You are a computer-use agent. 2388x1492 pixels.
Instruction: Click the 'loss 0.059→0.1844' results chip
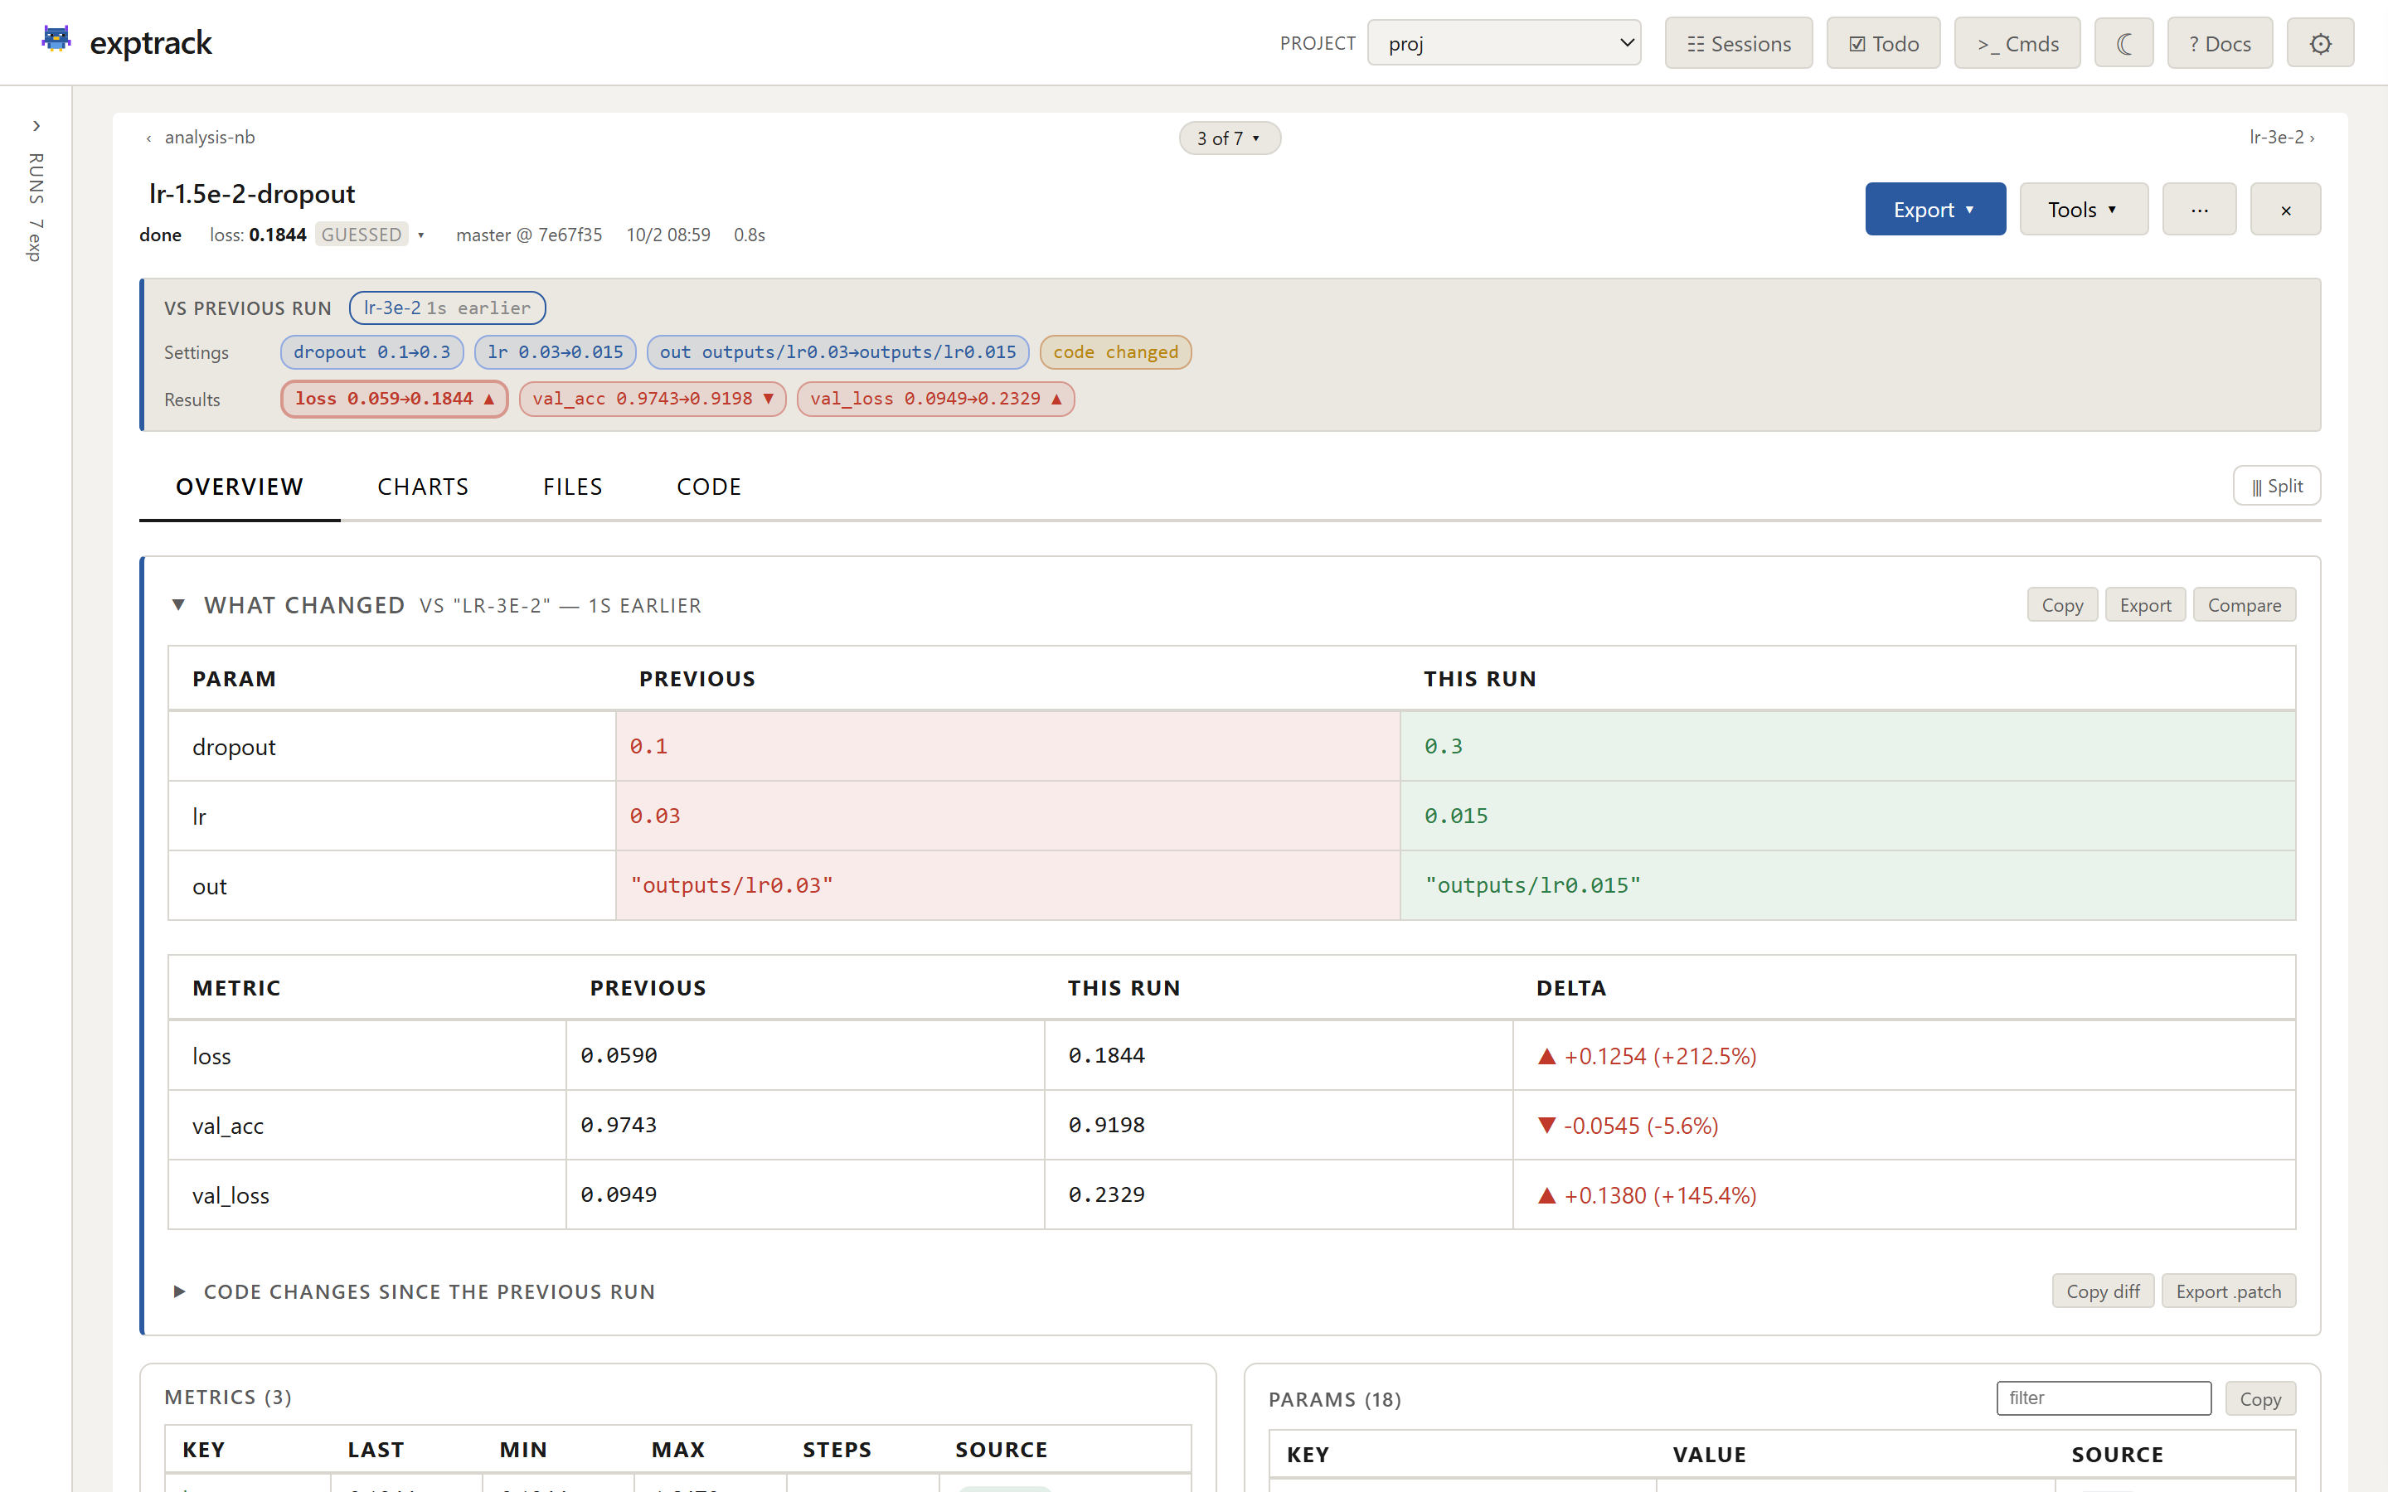395,399
